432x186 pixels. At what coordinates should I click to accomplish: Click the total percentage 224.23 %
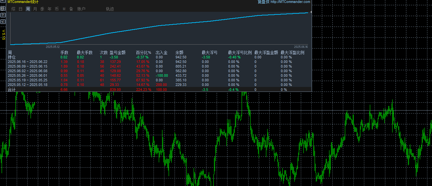pyautogui.click(x=143, y=90)
